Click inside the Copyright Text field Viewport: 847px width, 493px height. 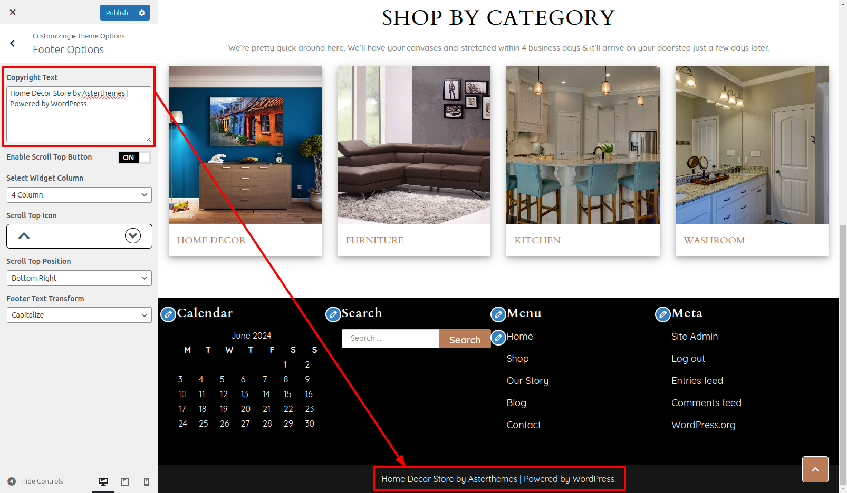point(79,114)
